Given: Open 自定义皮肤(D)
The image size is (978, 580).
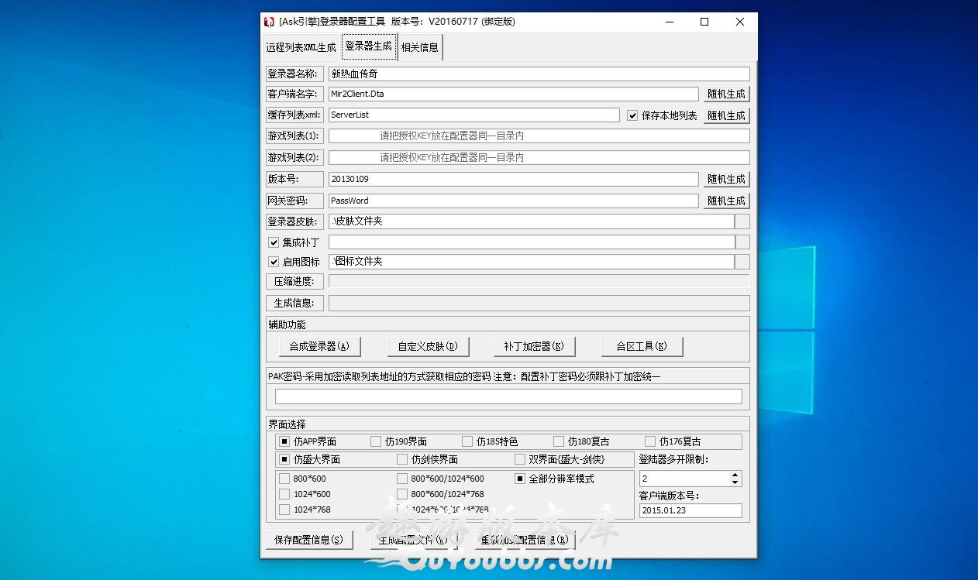Looking at the screenshot, I should click(429, 346).
